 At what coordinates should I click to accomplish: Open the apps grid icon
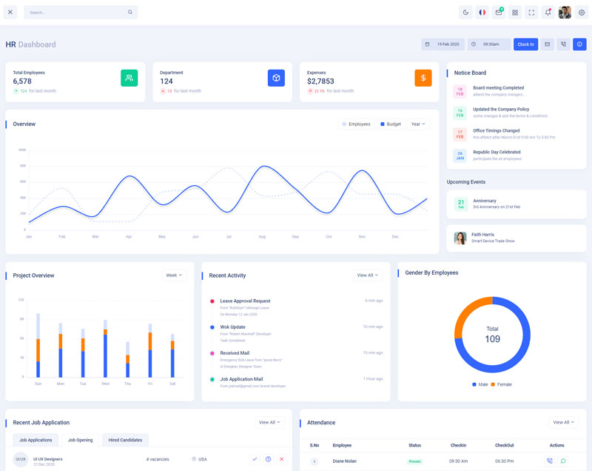coord(515,13)
